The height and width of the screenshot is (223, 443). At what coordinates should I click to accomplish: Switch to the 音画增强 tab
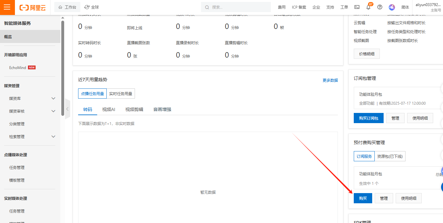point(162,109)
